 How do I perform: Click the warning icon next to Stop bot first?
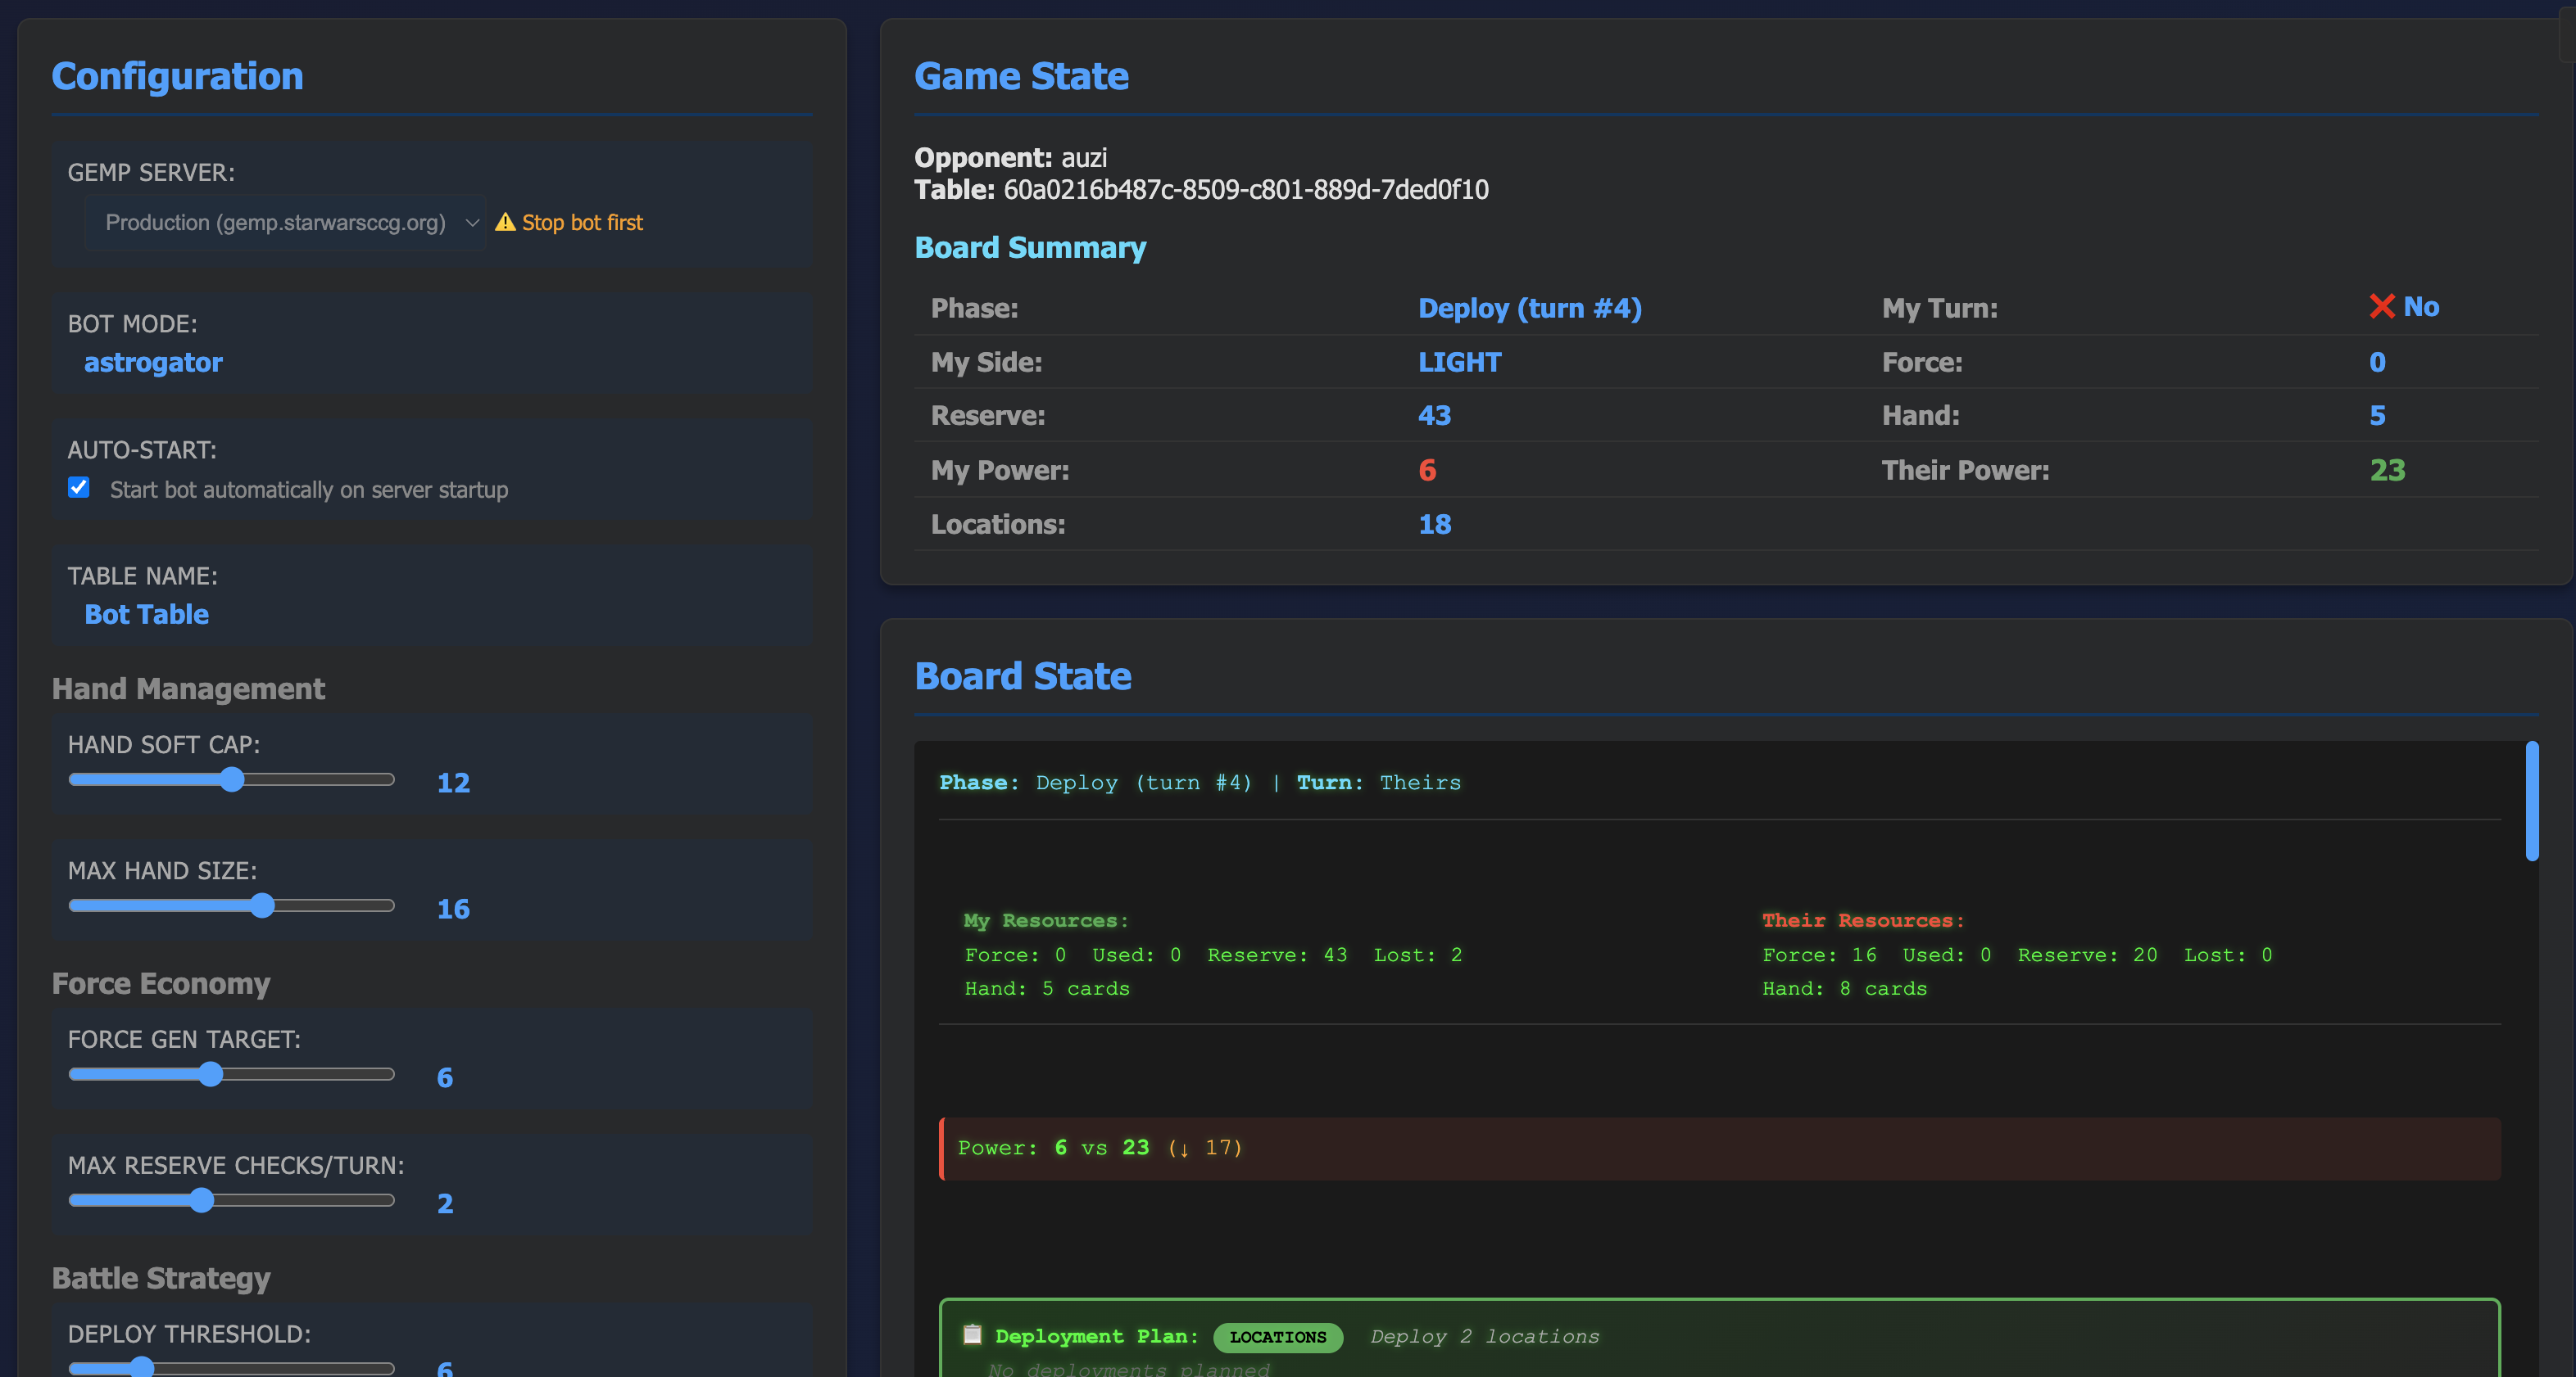pos(506,222)
